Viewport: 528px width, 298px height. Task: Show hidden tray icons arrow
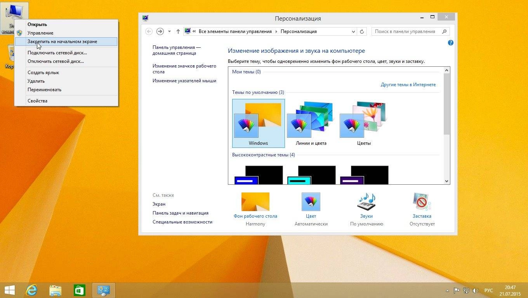(447, 290)
